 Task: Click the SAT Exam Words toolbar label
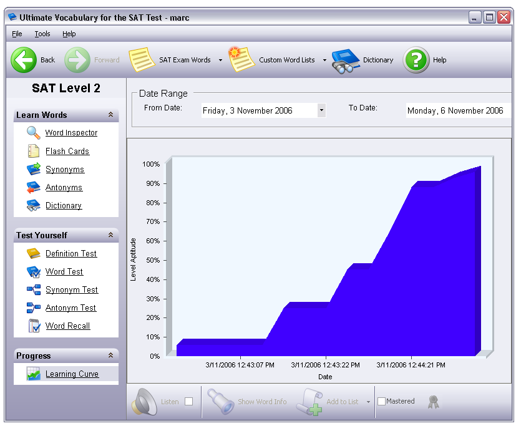[185, 60]
